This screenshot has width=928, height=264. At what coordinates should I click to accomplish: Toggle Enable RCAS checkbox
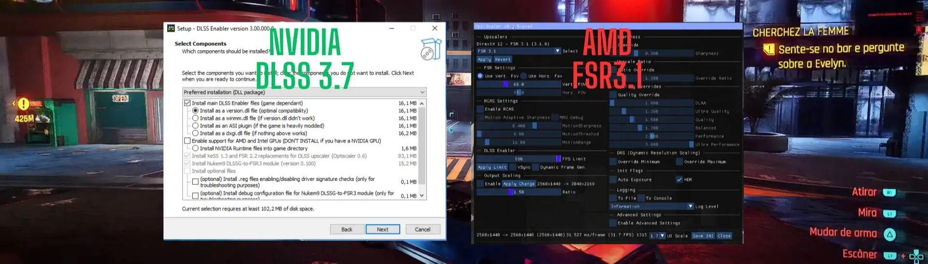tap(480, 109)
